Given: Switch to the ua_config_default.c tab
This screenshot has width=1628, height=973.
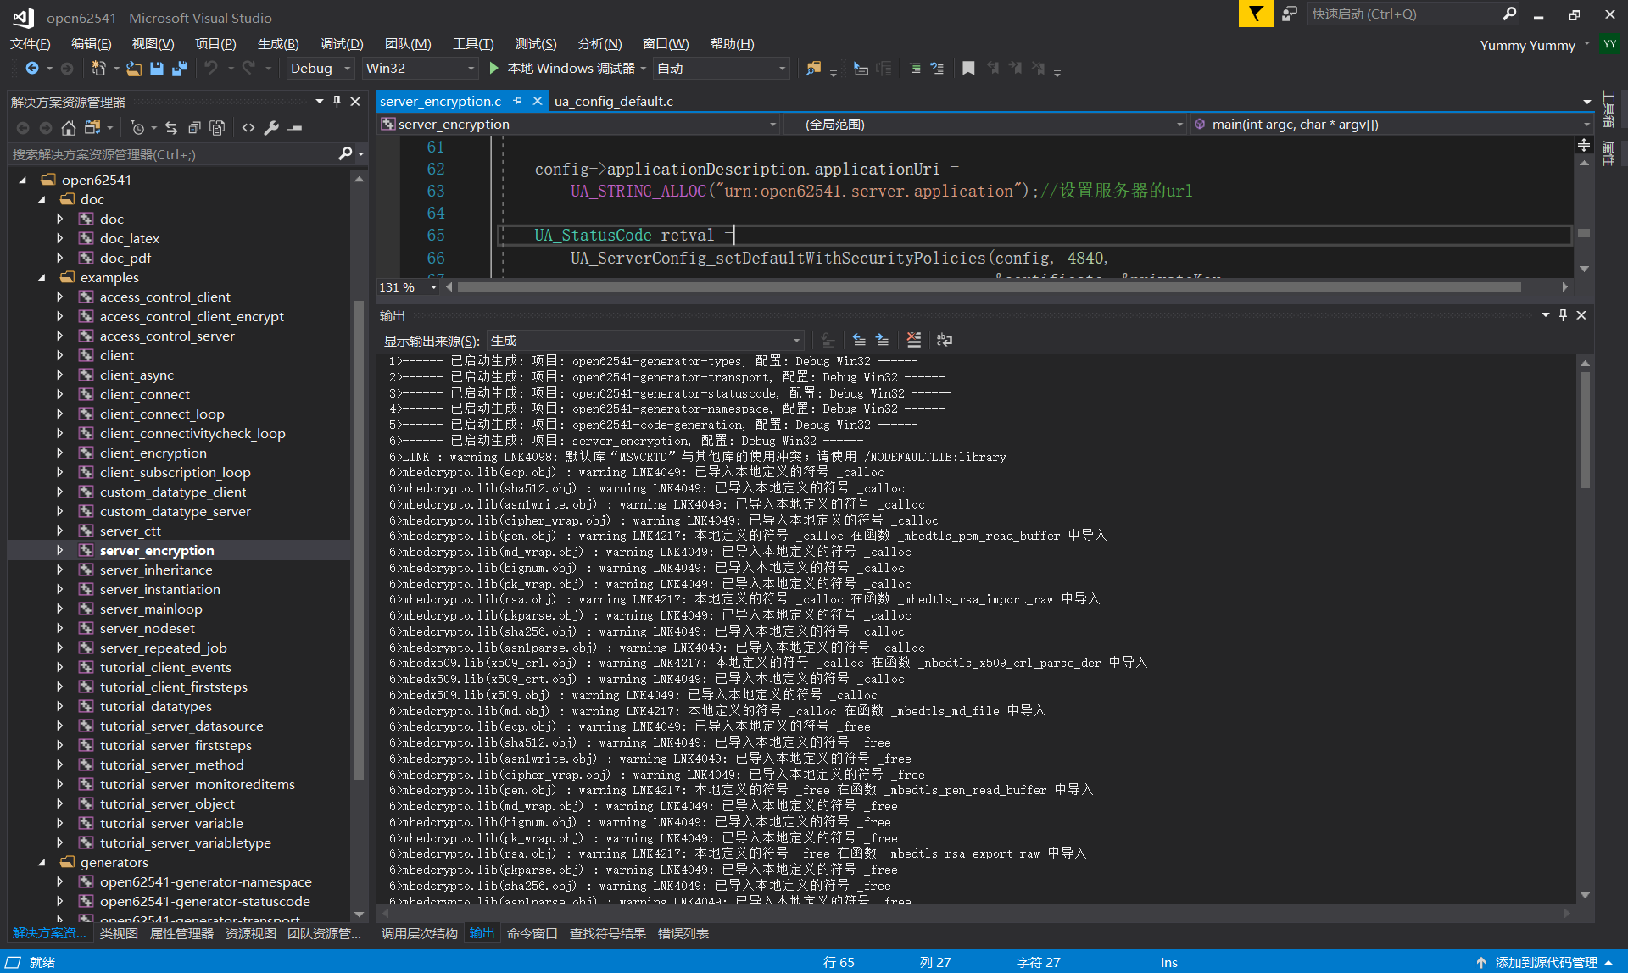Looking at the screenshot, I should (x=613, y=102).
